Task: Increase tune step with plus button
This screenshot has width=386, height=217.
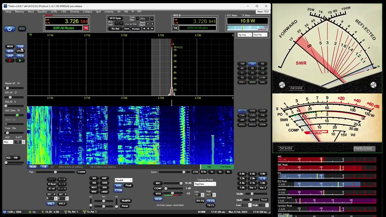Action: [x=152, y=19]
